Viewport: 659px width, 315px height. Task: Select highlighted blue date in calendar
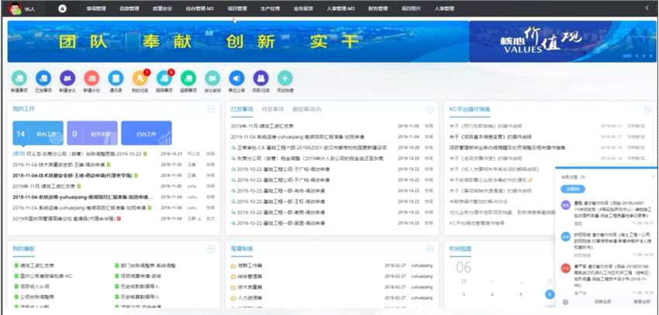click(550, 294)
